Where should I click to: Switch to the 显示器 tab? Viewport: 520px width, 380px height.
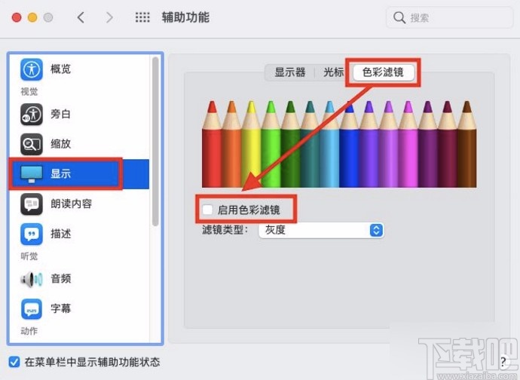tap(290, 72)
